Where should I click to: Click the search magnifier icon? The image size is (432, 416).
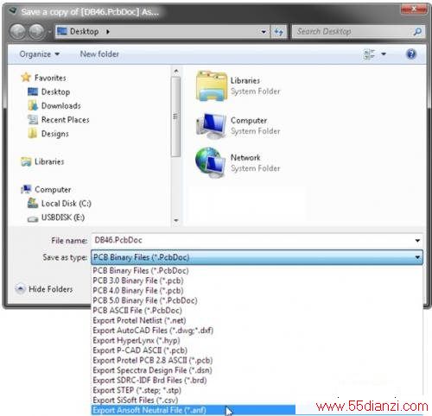tap(417, 31)
